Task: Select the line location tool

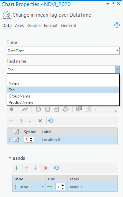Action: tap(25, 109)
